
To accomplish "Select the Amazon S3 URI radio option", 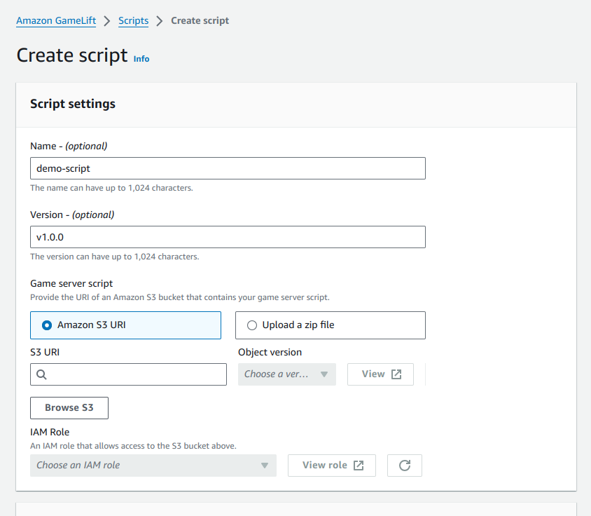I will click(x=125, y=325).
